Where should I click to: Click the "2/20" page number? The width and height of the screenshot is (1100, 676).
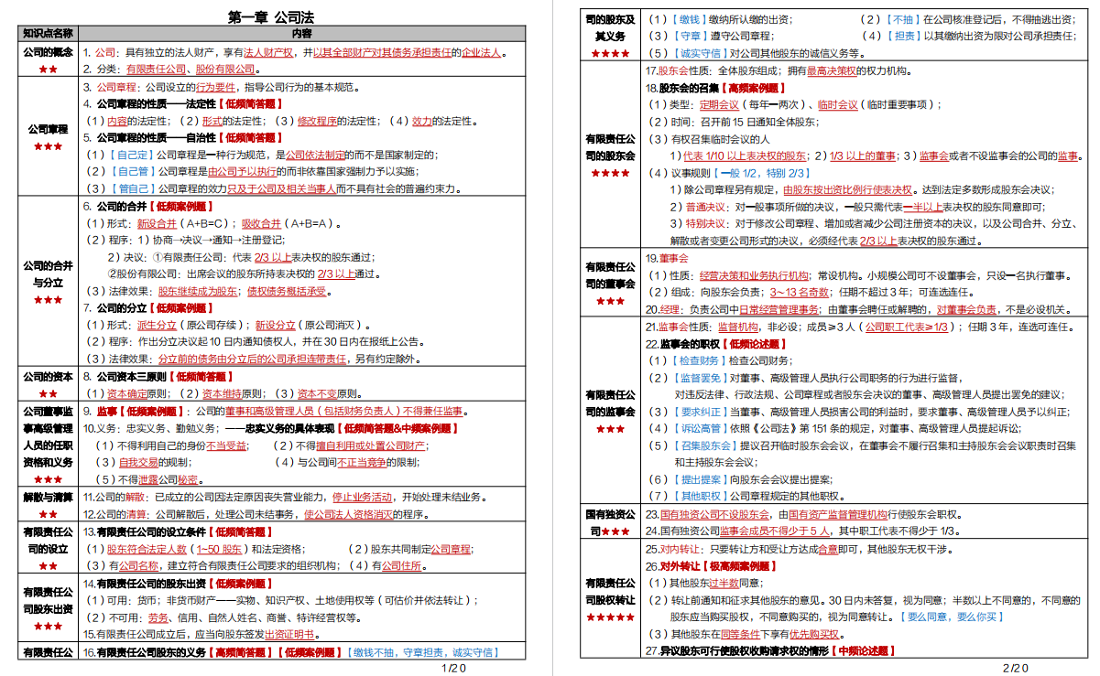[x=1016, y=668]
